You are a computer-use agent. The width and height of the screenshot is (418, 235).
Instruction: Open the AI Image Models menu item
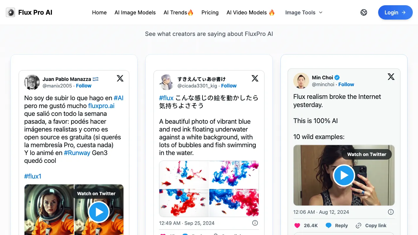pos(135,12)
